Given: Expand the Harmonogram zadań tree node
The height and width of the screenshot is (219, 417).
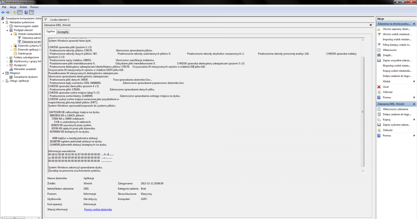Looking at the screenshot, I should coord(7,26).
